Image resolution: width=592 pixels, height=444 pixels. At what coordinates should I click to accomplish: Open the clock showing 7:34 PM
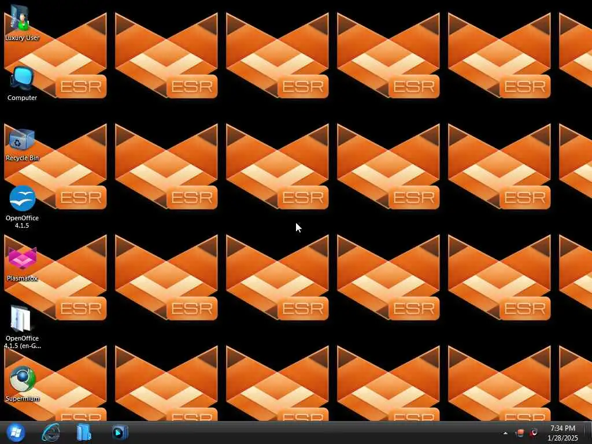point(563,432)
